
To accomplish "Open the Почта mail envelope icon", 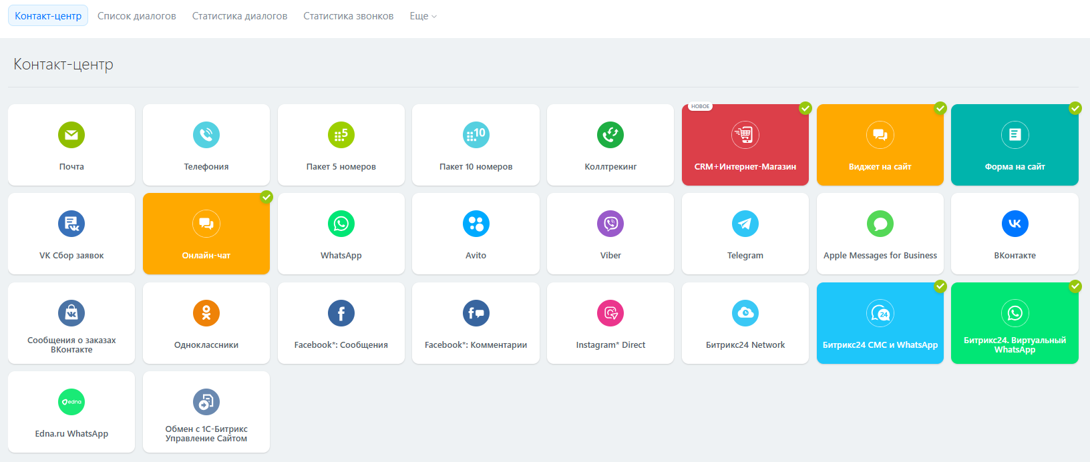I will coord(71,135).
